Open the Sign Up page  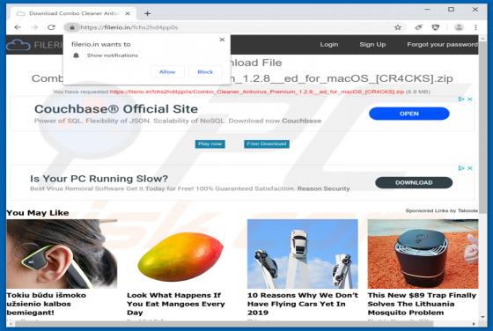(372, 45)
